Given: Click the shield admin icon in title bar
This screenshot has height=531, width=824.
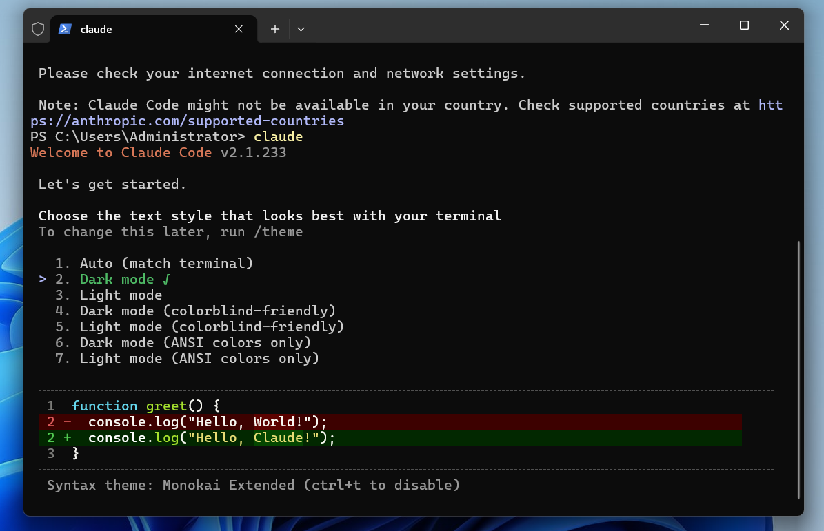Looking at the screenshot, I should pos(38,29).
